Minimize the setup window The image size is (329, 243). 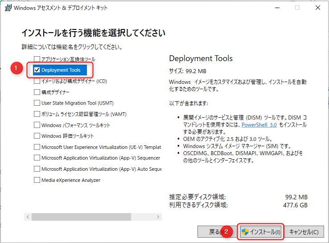(x=277, y=8)
